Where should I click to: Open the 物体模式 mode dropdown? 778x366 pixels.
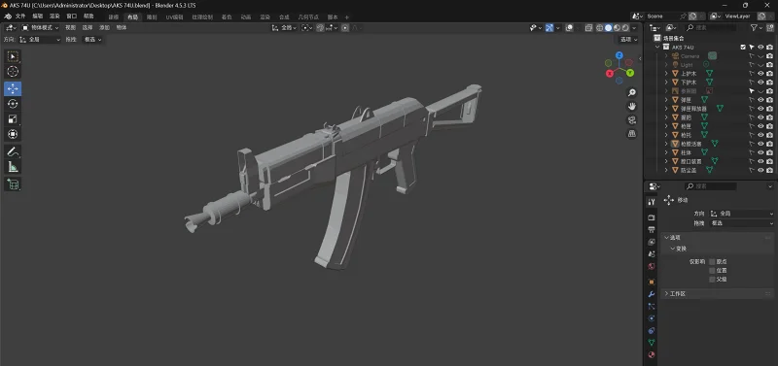[40, 28]
